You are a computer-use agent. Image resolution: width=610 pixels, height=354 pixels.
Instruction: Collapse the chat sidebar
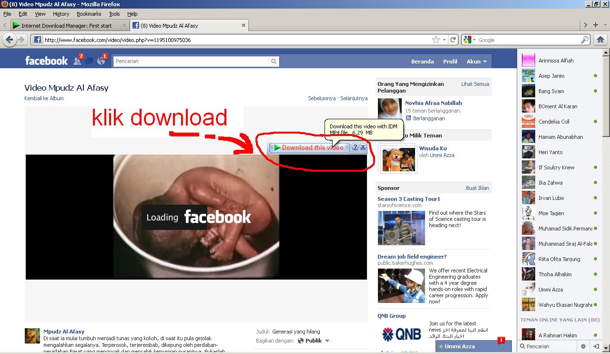pyautogui.click(x=596, y=346)
